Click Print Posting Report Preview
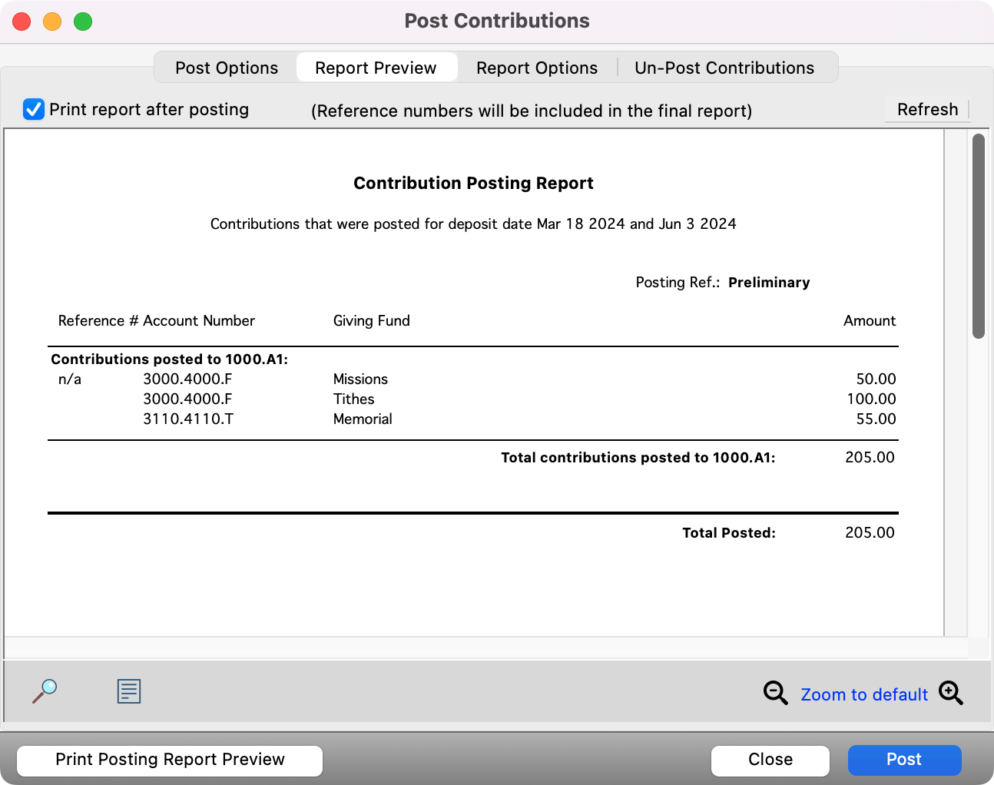994x785 pixels. 169,760
